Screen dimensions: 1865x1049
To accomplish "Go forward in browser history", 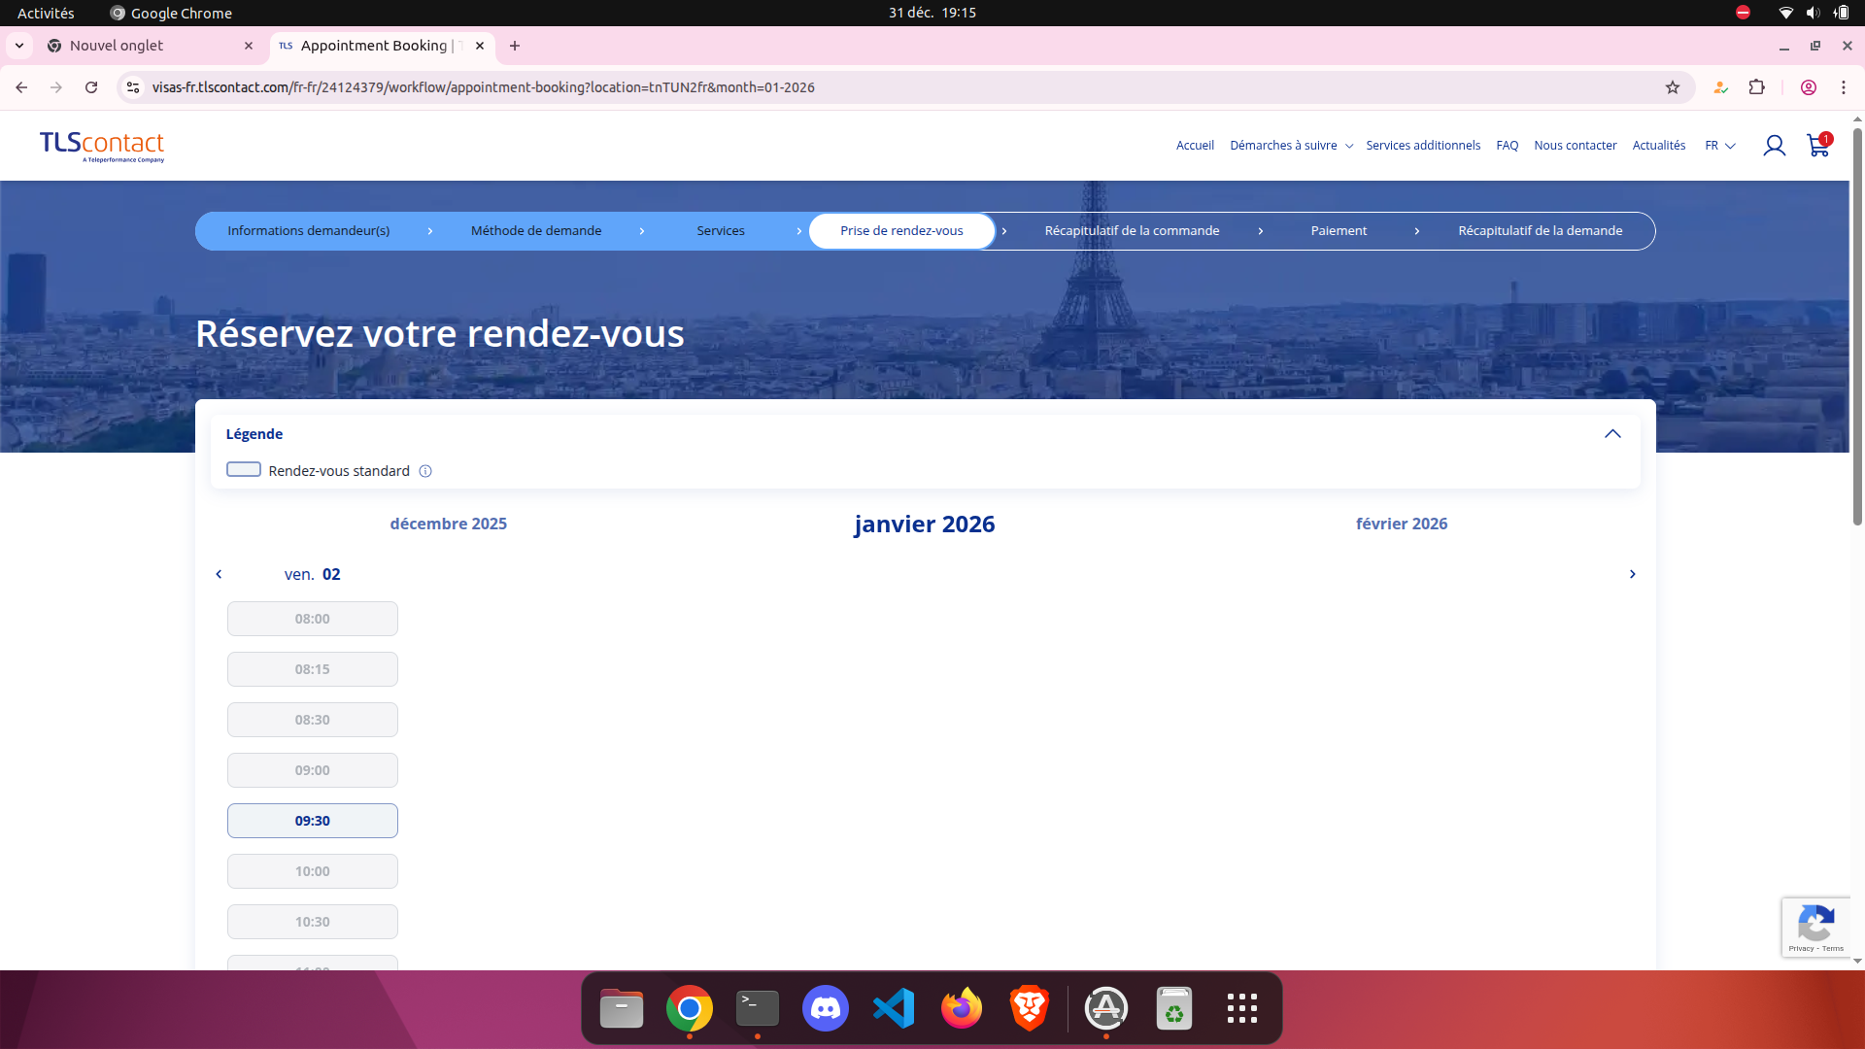I will (x=56, y=87).
